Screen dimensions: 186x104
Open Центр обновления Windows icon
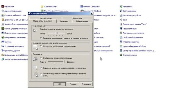pyautogui.click(x=121, y=46)
